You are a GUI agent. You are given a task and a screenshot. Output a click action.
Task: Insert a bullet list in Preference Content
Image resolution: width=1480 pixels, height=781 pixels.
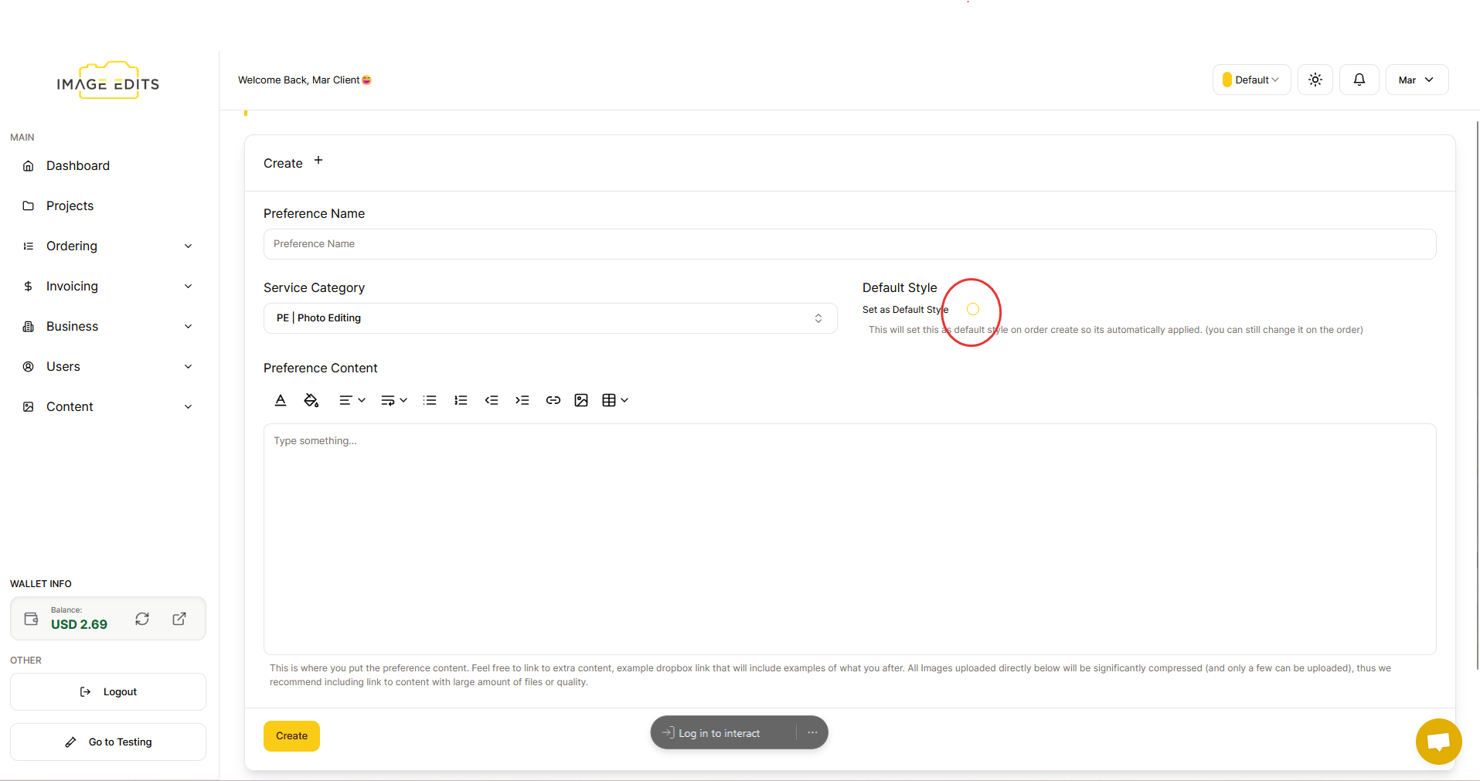(430, 400)
